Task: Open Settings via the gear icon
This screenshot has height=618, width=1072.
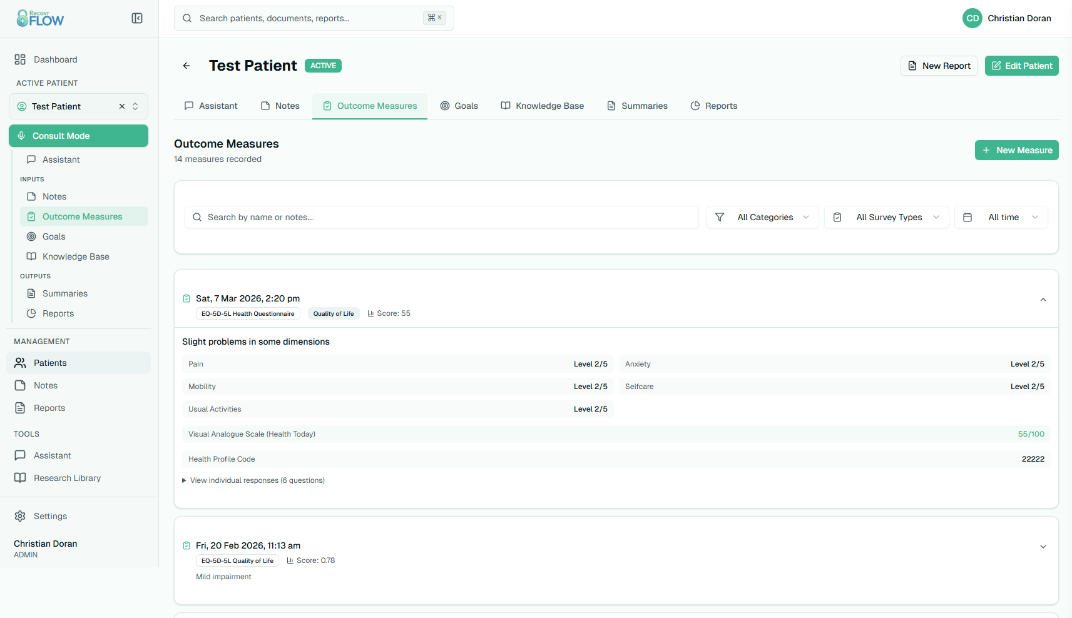Action: tap(20, 516)
